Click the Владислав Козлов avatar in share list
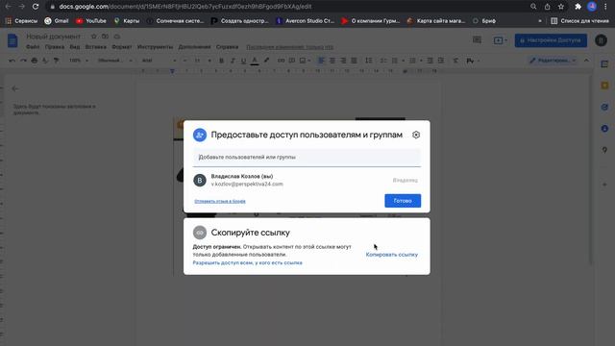 [x=200, y=180]
